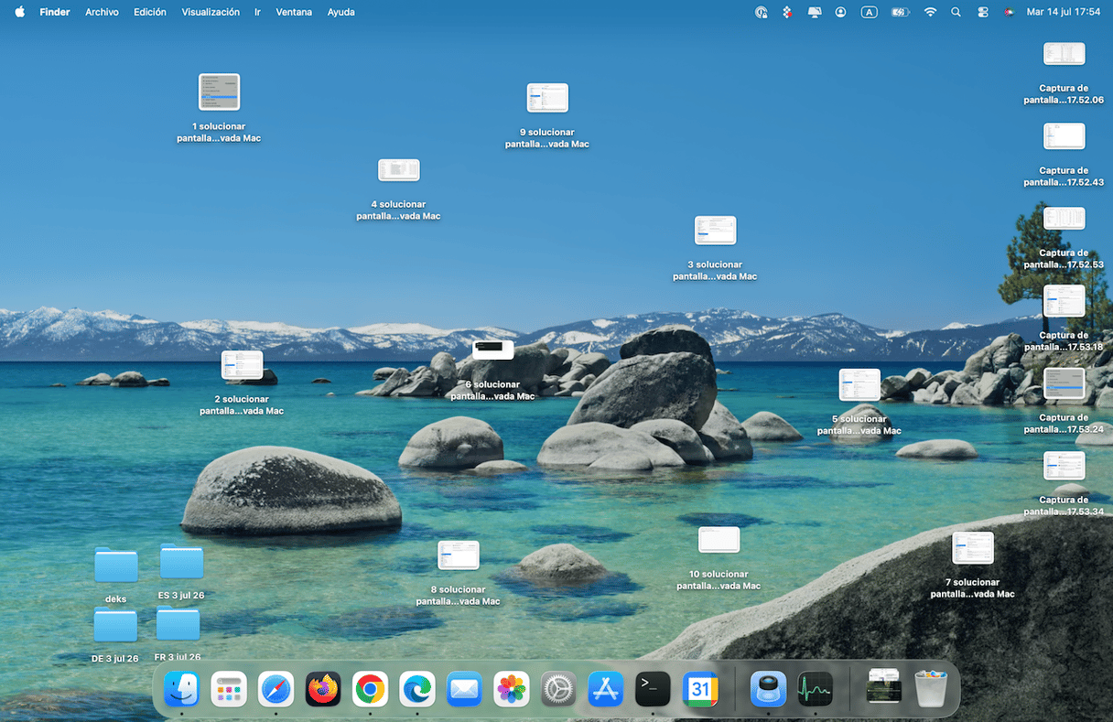Image resolution: width=1113 pixels, height=722 pixels.
Task: Open Spotlight search in the menu bar
Action: tap(956, 12)
